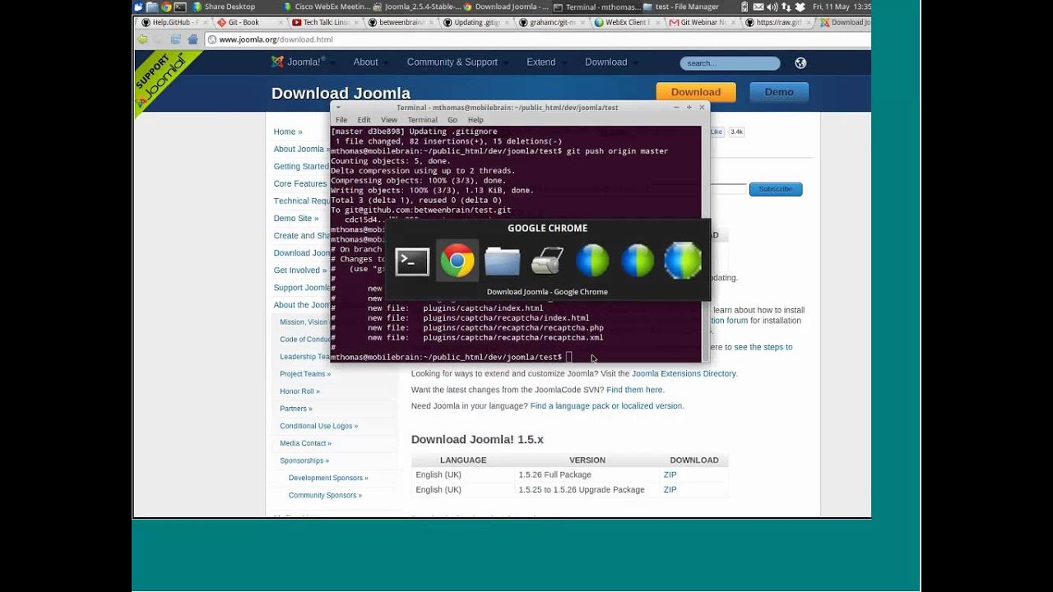The image size is (1053, 592).
Task: Expand the About dropdown in Joomla navigation
Action: coord(368,62)
